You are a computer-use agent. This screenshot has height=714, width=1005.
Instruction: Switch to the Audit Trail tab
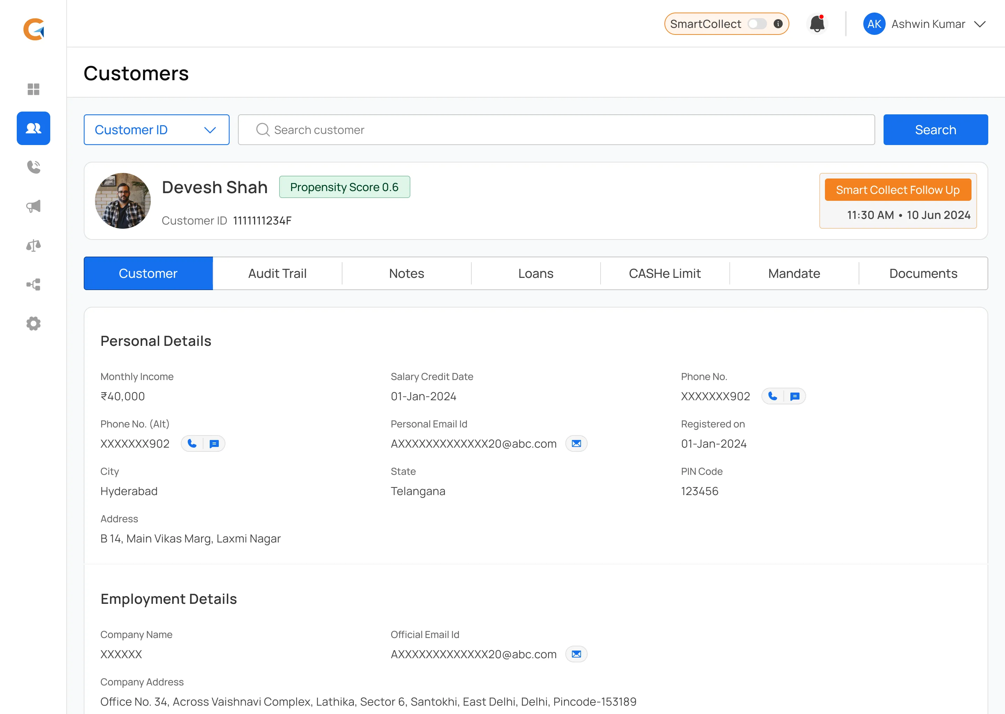(x=277, y=273)
